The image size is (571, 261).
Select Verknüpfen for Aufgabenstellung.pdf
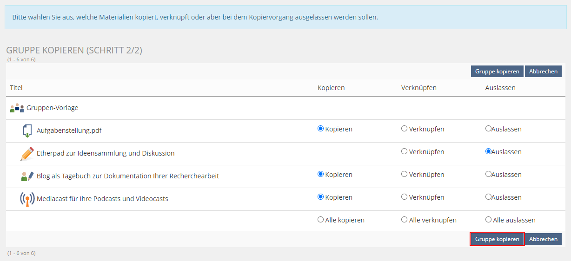click(x=404, y=129)
